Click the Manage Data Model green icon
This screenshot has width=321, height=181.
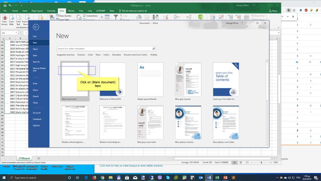(x=200, y=17)
